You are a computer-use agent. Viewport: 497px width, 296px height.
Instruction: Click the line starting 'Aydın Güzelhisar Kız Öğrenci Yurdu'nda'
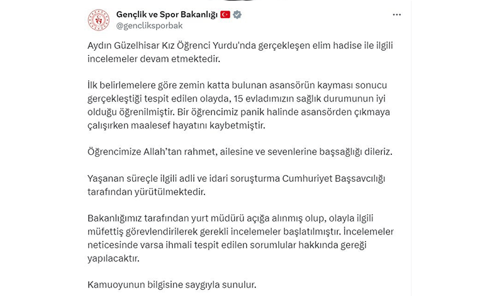point(240,46)
